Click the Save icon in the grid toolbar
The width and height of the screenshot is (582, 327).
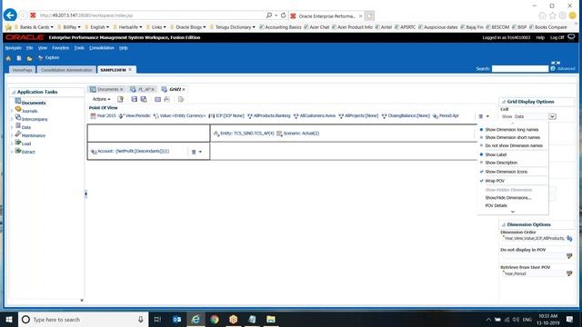coord(135,99)
